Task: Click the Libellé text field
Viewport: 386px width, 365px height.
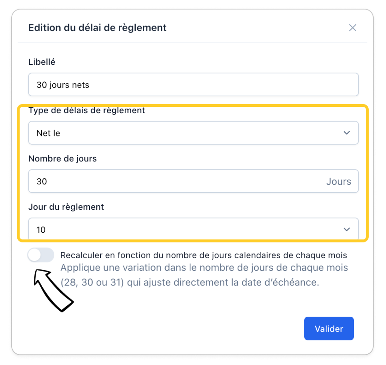Action: point(193,85)
